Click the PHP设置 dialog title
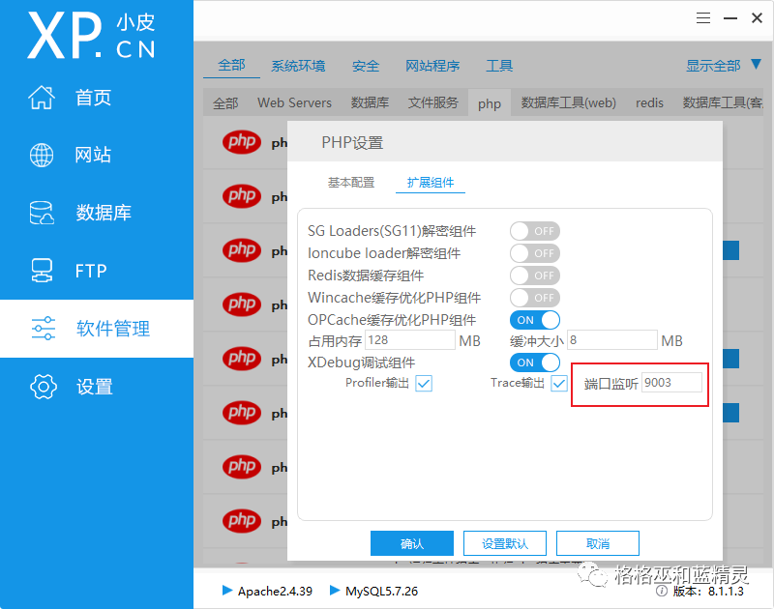The width and height of the screenshot is (774, 609). (352, 142)
